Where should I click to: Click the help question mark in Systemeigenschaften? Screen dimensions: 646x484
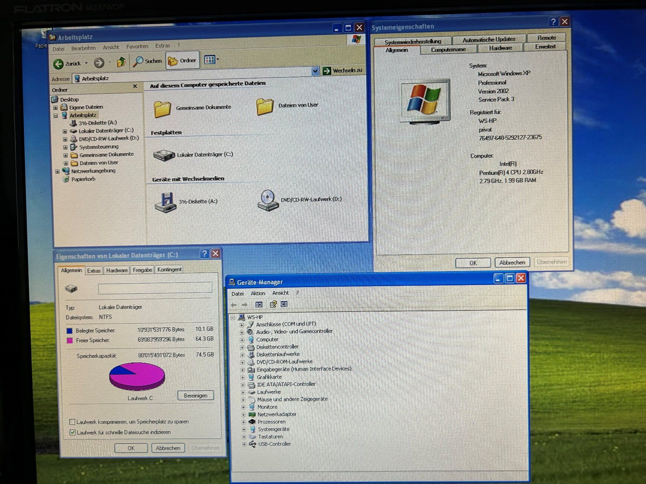pos(553,22)
